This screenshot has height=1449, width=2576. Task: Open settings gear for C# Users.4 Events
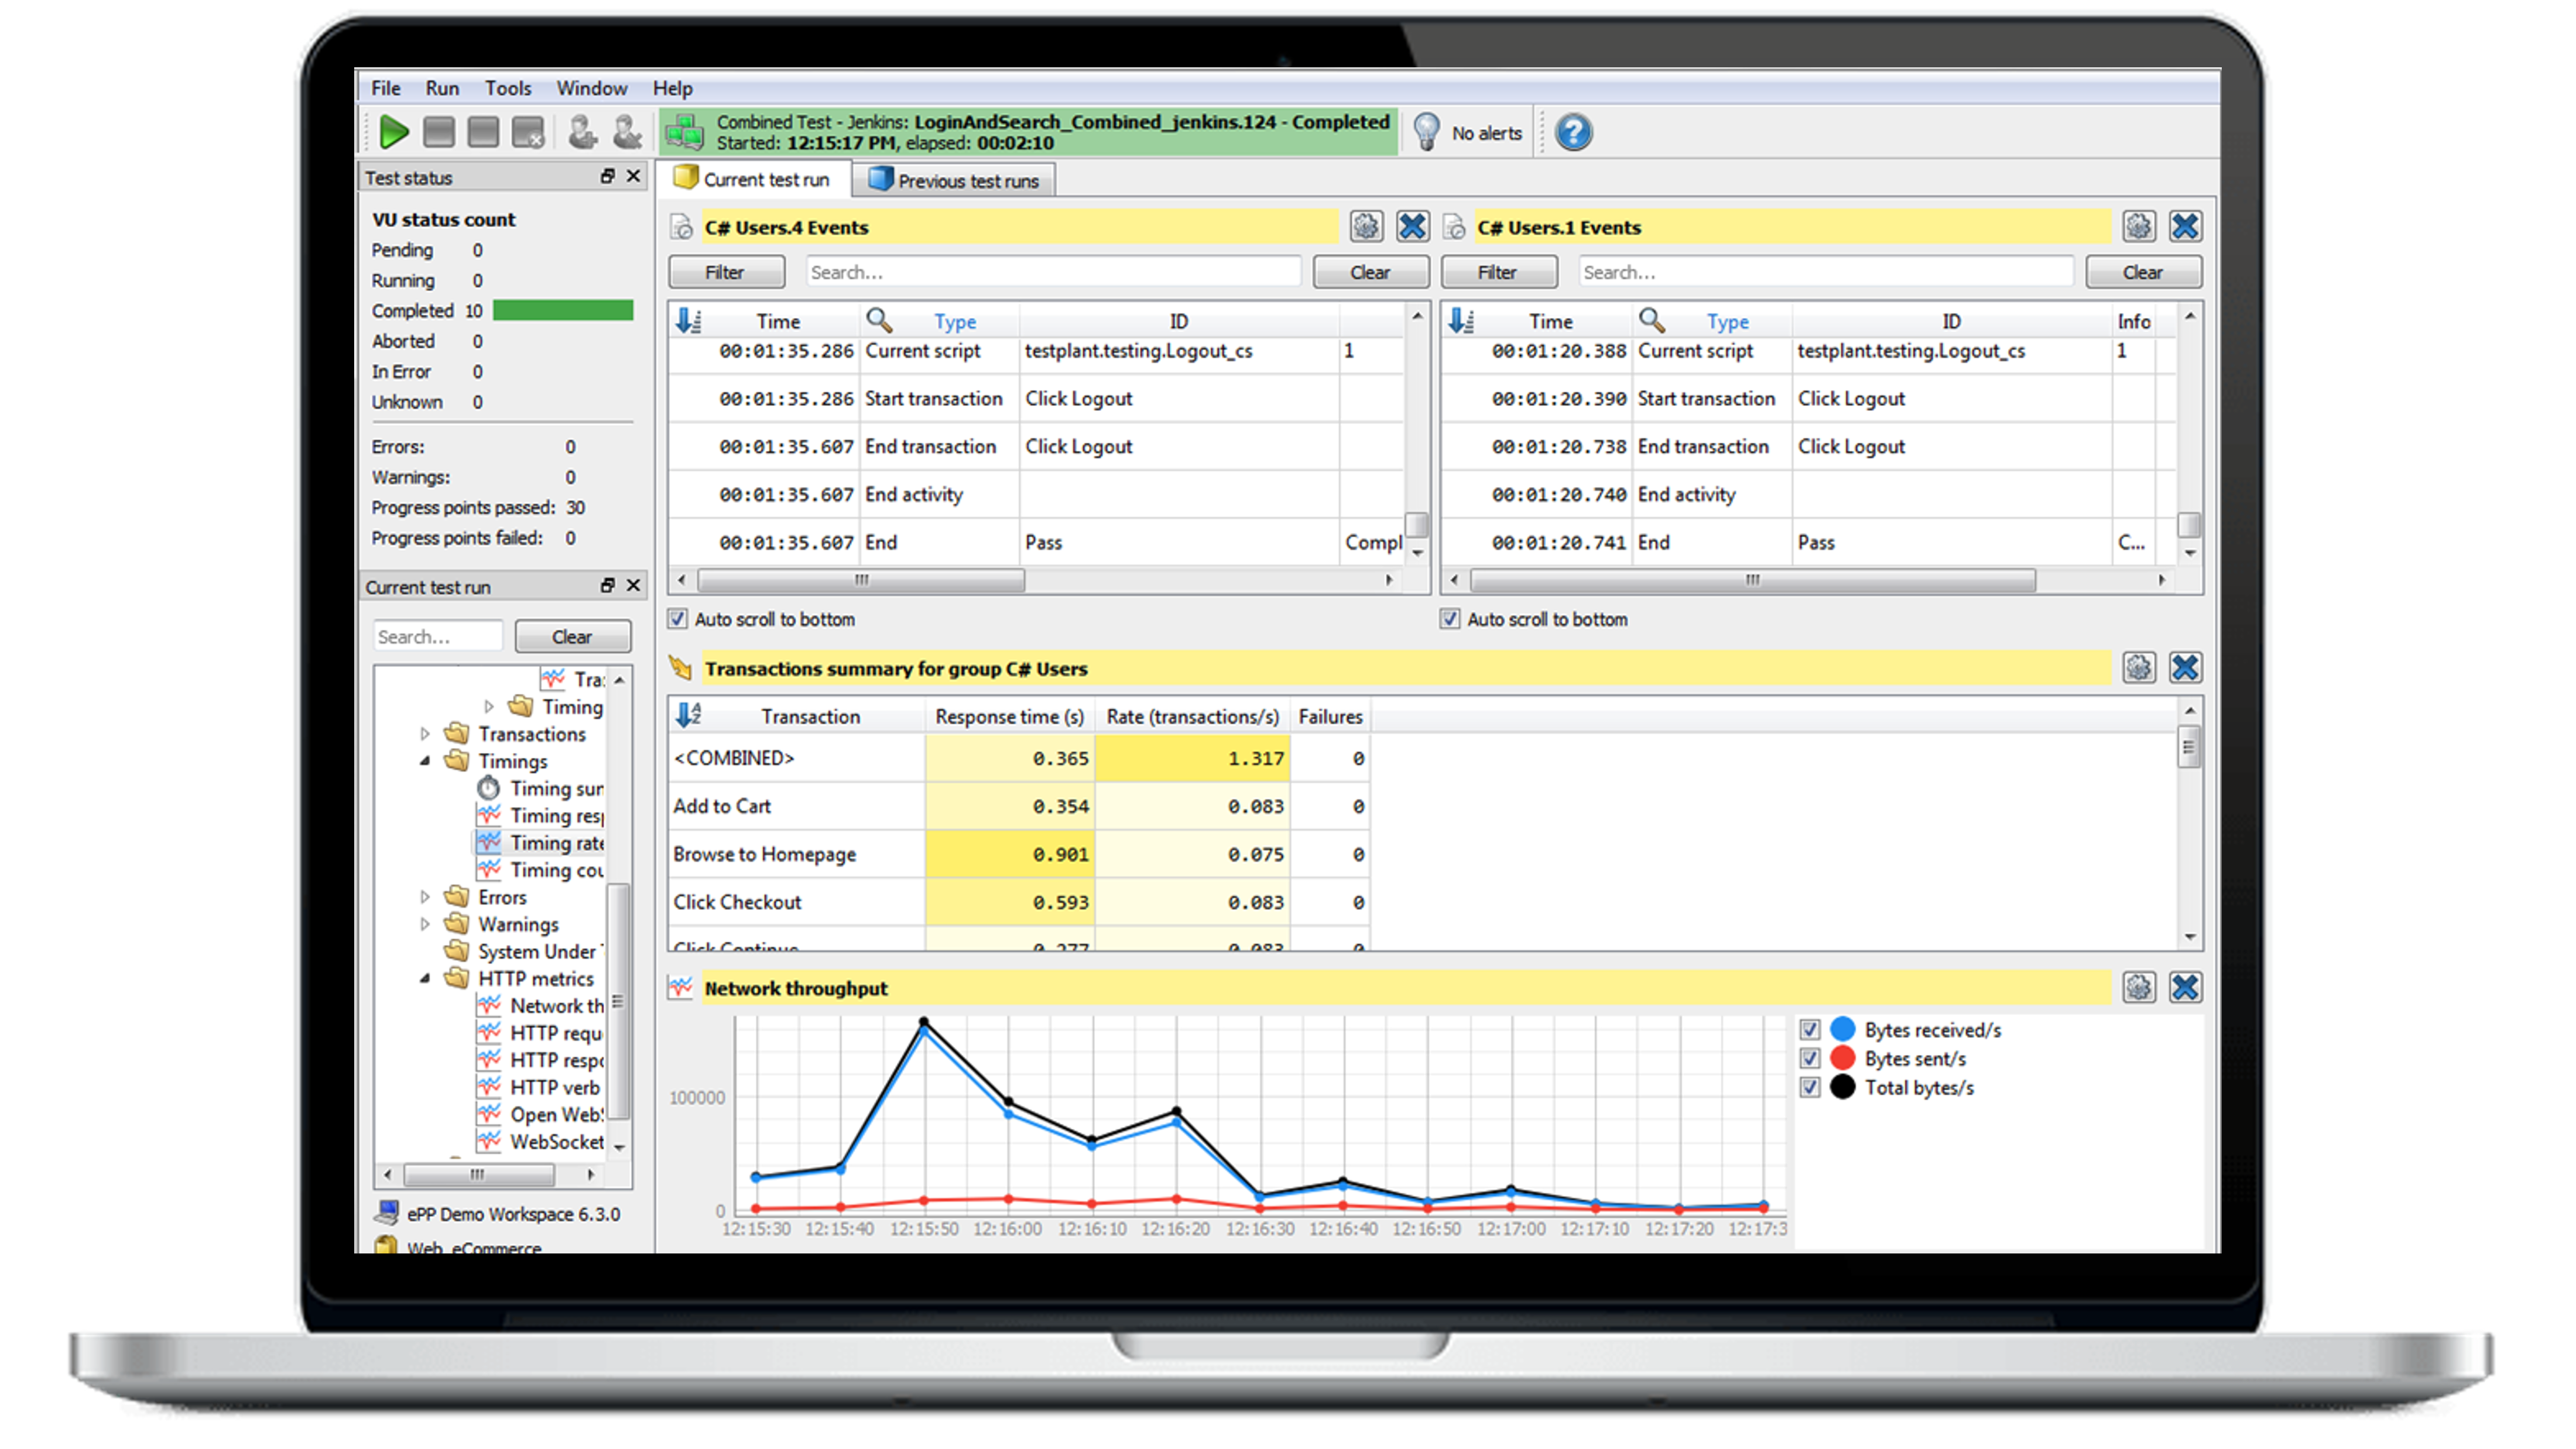pyautogui.click(x=1366, y=227)
